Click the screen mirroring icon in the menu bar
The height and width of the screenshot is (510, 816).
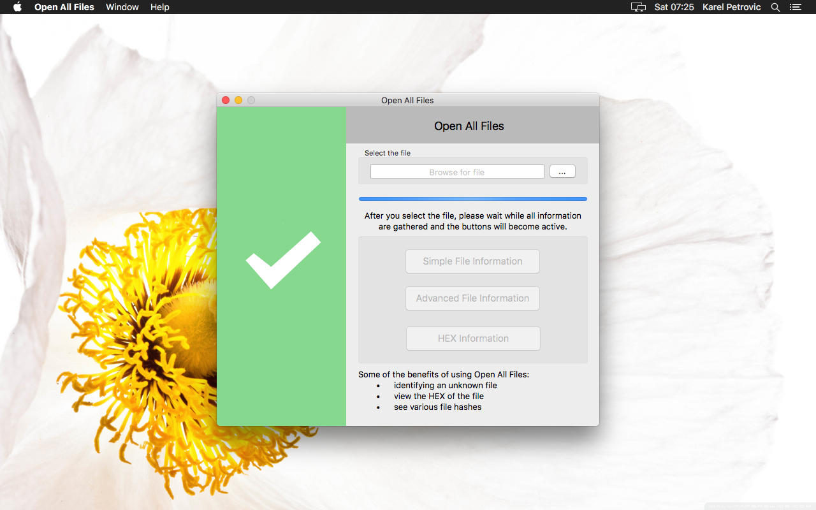(x=638, y=7)
